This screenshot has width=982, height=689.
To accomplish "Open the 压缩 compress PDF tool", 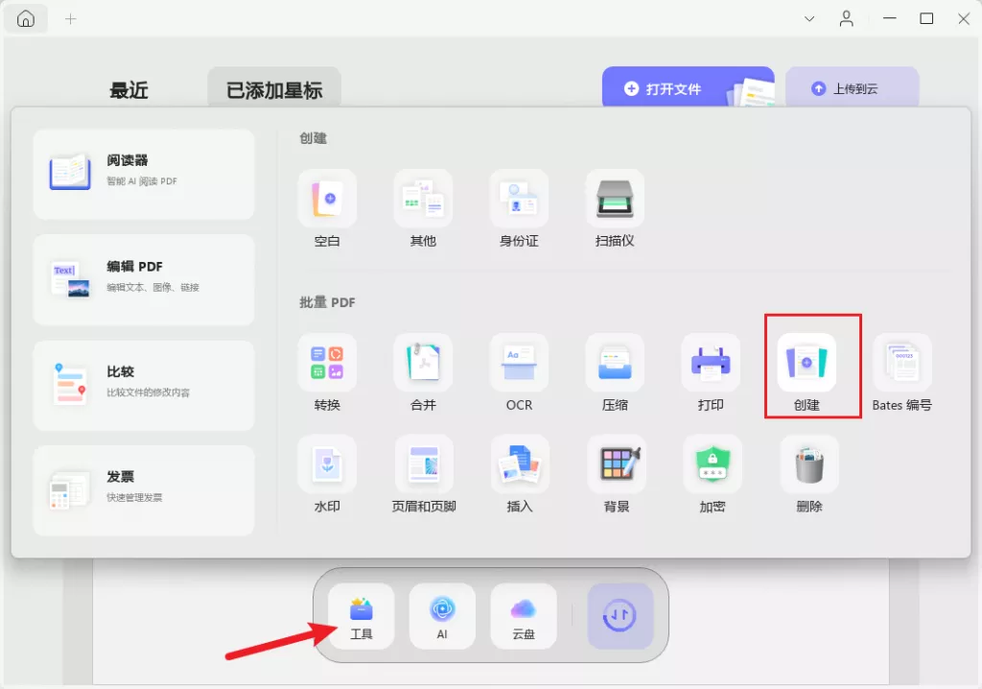I will (615, 363).
